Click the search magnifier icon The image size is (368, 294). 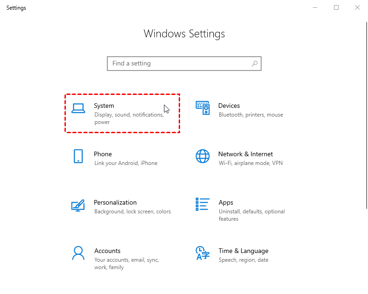254,64
